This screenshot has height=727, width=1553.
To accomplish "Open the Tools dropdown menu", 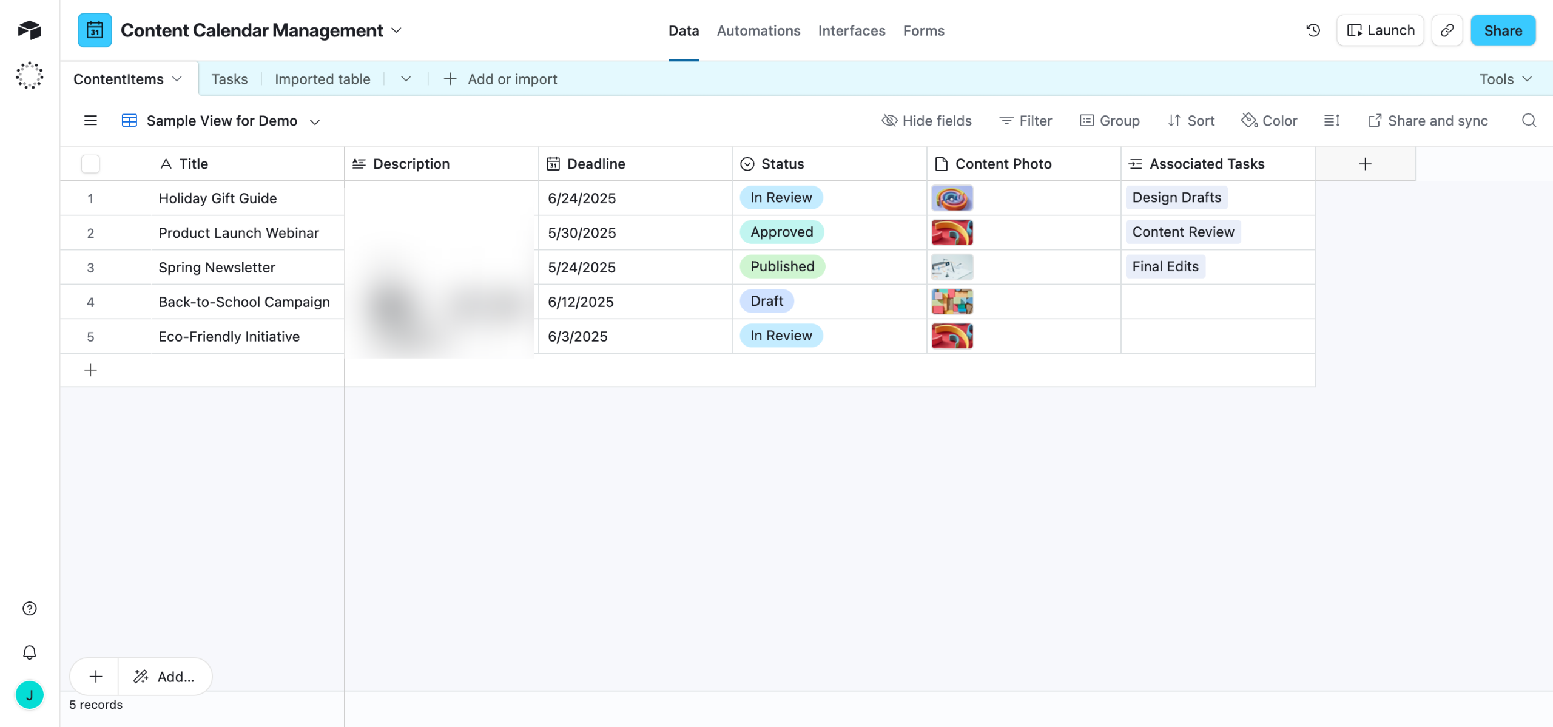I will pyautogui.click(x=1506, y=79).
